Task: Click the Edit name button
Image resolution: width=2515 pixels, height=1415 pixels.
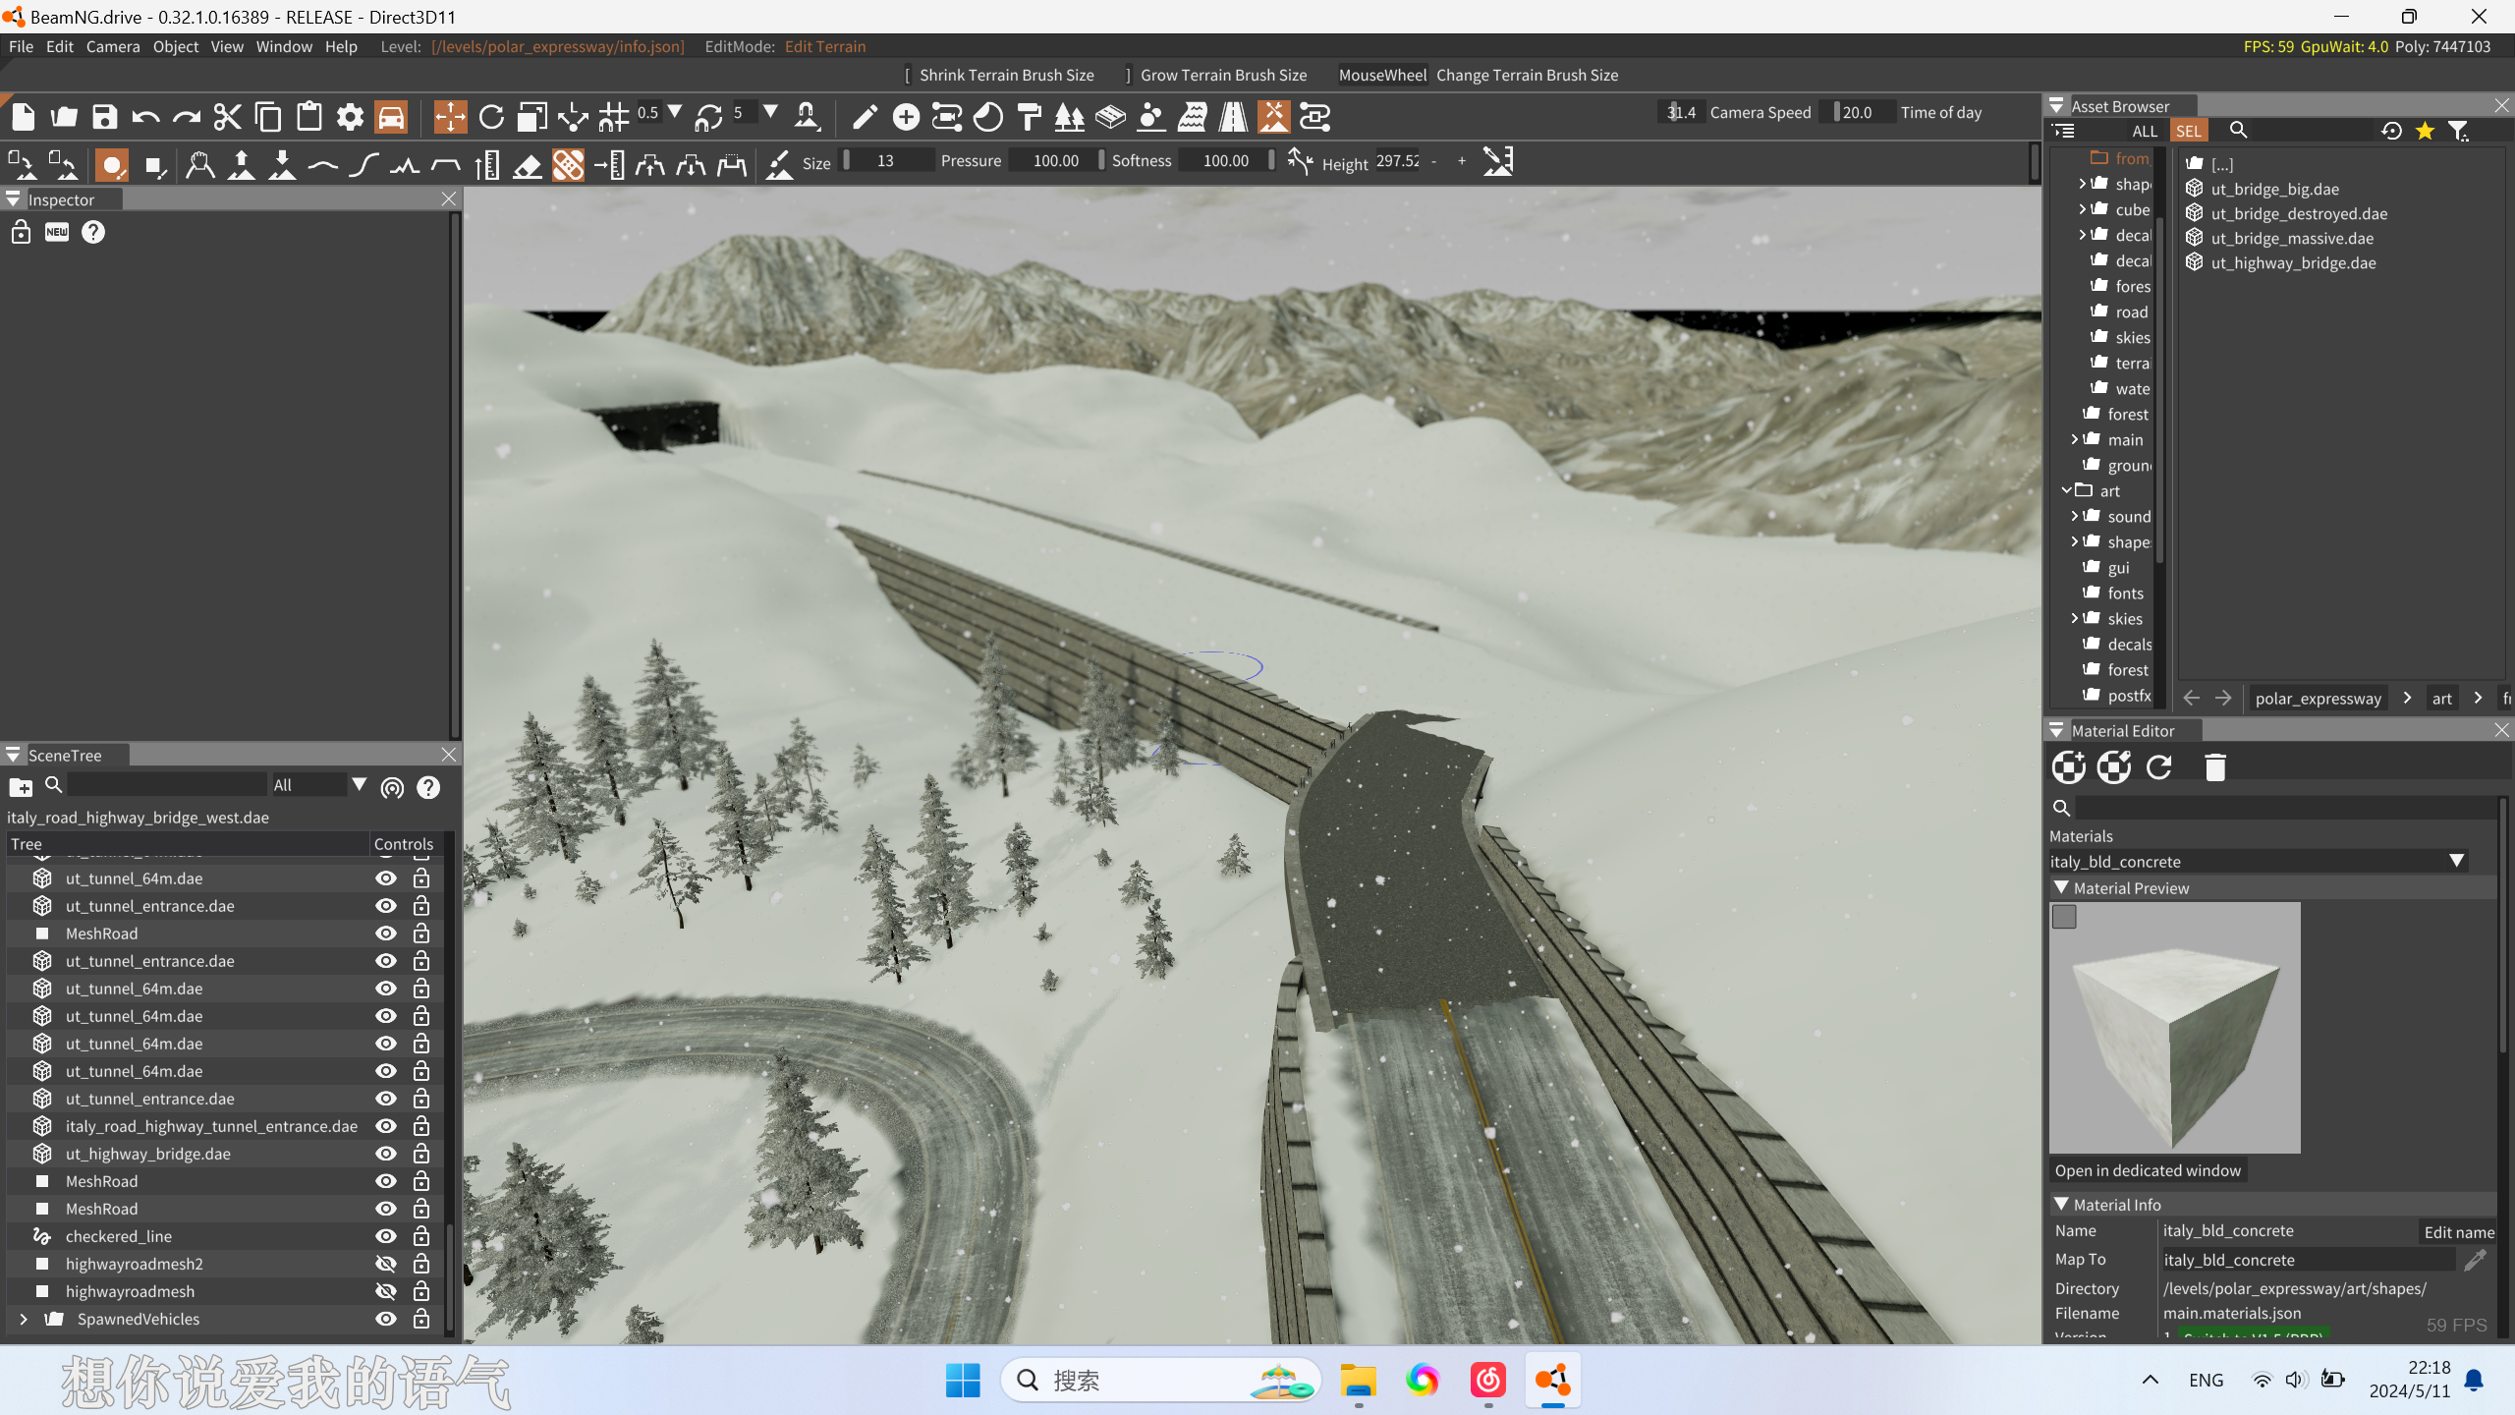Action: point(2458,1231)
